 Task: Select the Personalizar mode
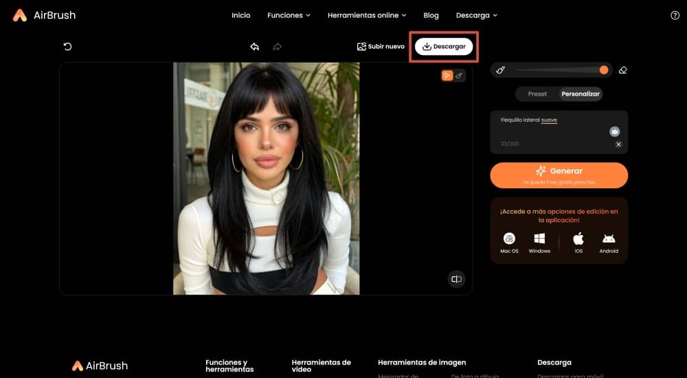[x=581, y=94]
